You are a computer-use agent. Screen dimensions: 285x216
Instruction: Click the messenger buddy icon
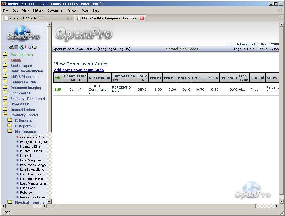click(21, 47)
